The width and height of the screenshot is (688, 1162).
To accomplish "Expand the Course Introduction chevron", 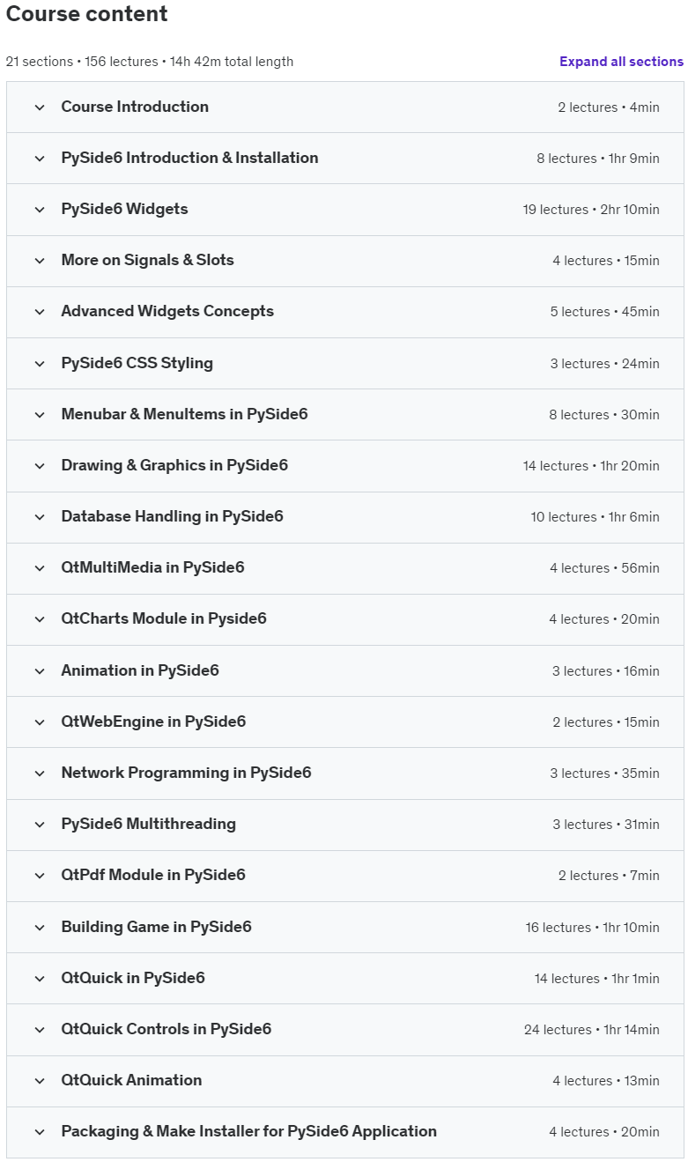I will pyautogui.click(x=40, y=107).
